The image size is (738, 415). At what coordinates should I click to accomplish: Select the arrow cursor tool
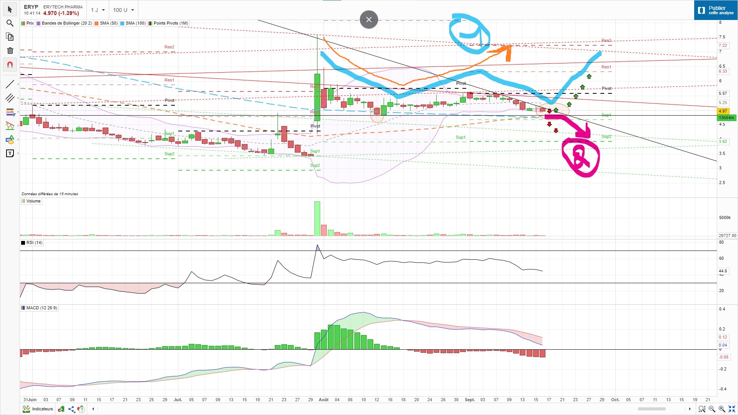tap(10, 9)
